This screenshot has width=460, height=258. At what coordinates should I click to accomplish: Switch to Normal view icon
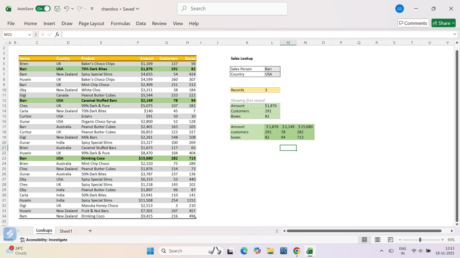[364, 240]
